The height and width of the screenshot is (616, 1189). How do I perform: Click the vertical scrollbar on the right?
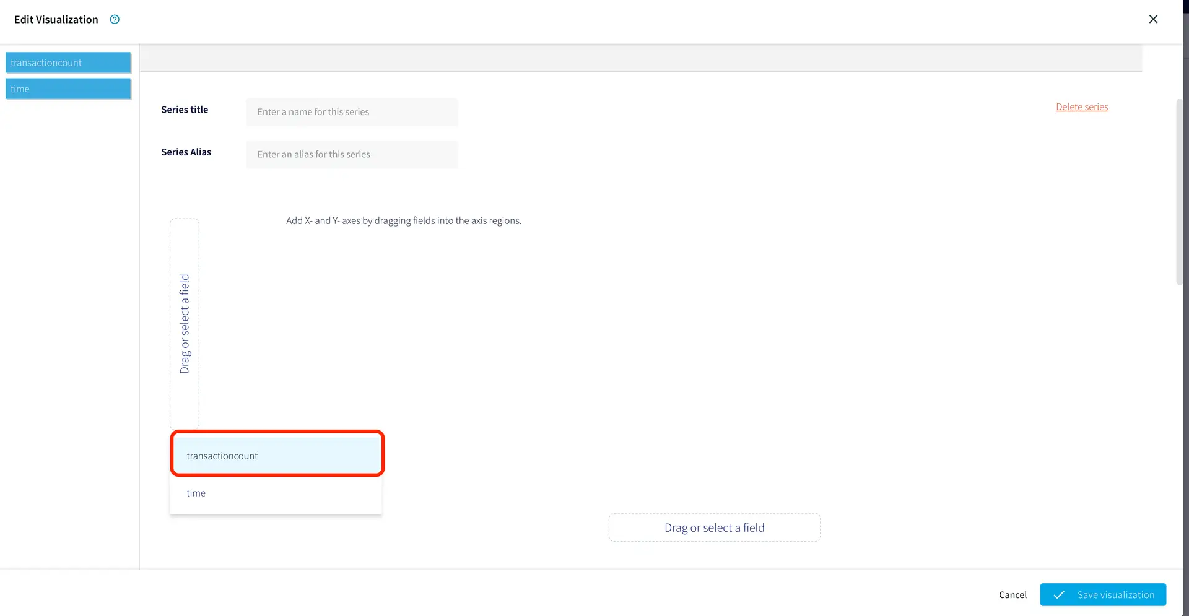point(1179,192)
